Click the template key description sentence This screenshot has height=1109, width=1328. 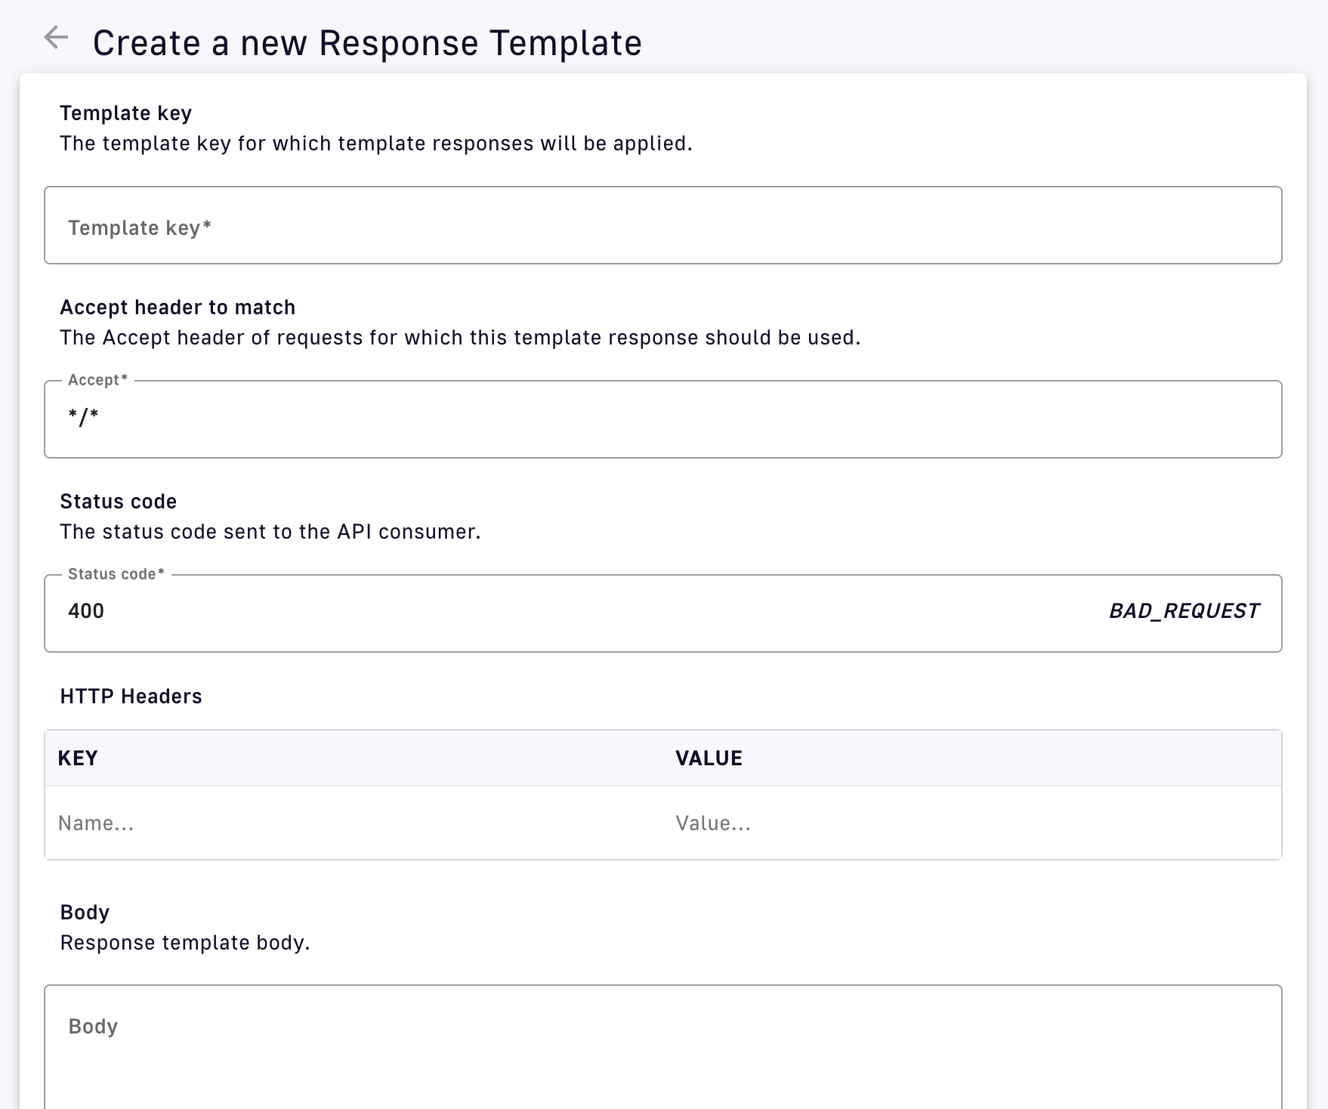[376, 144]
